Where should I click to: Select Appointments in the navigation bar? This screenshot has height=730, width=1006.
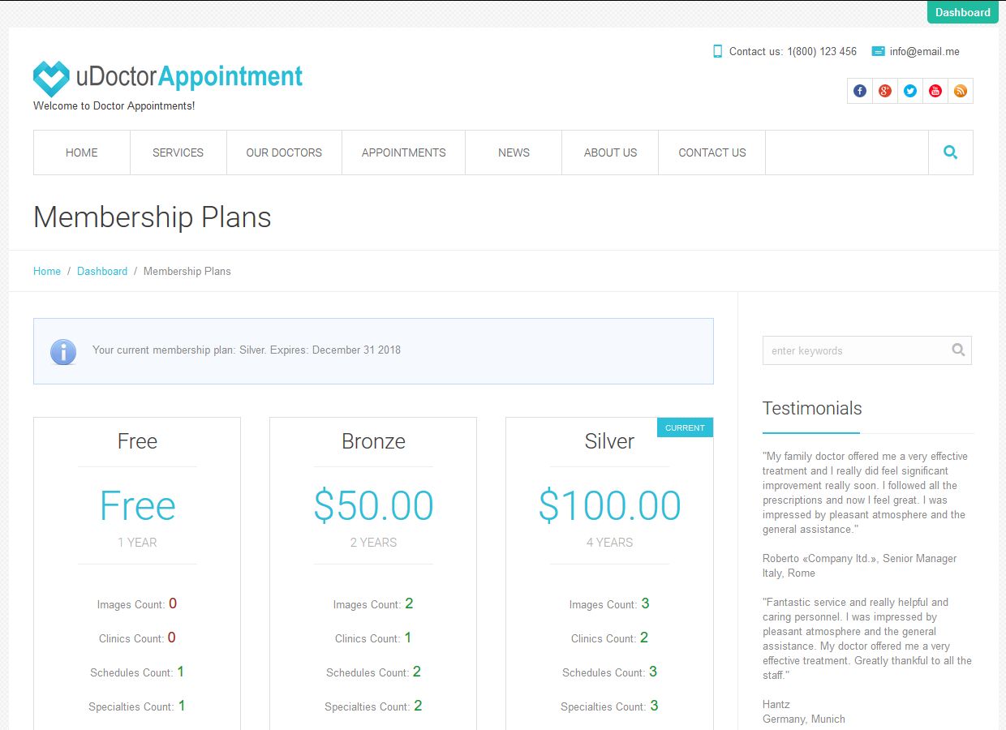tap(403, 152)
